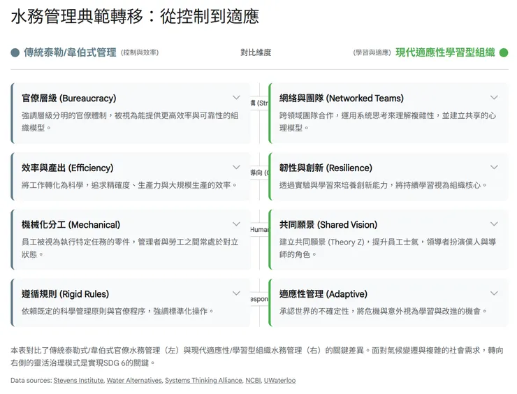517x394 pixels.
Task: Expand the 網絡與團隊 (Networked Teams) card chevron
Action: 493,98
